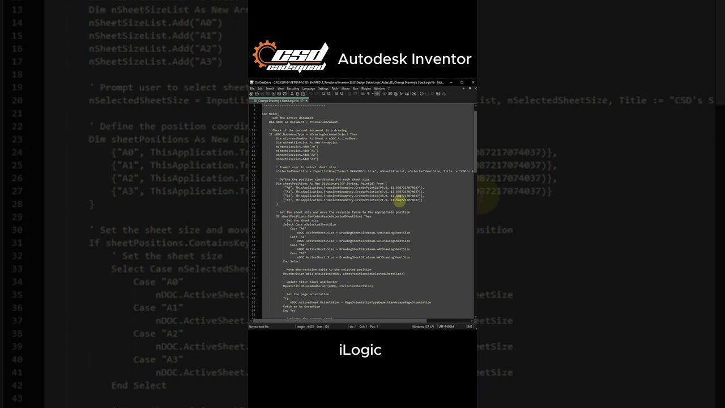Open the Language menu
The height and width of the screenshot is (408, 725).
coord(309,88)
